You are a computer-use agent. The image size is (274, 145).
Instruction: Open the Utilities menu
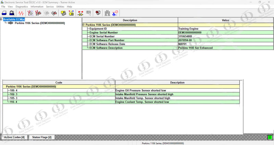(60, 6)
